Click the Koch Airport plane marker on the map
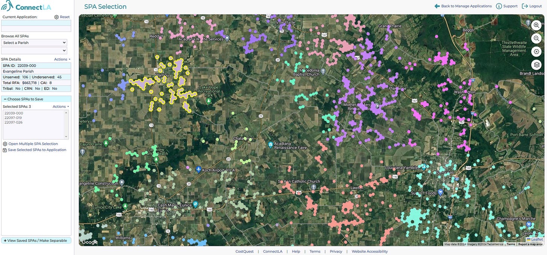The image size is (547, 255). (199, 169)
